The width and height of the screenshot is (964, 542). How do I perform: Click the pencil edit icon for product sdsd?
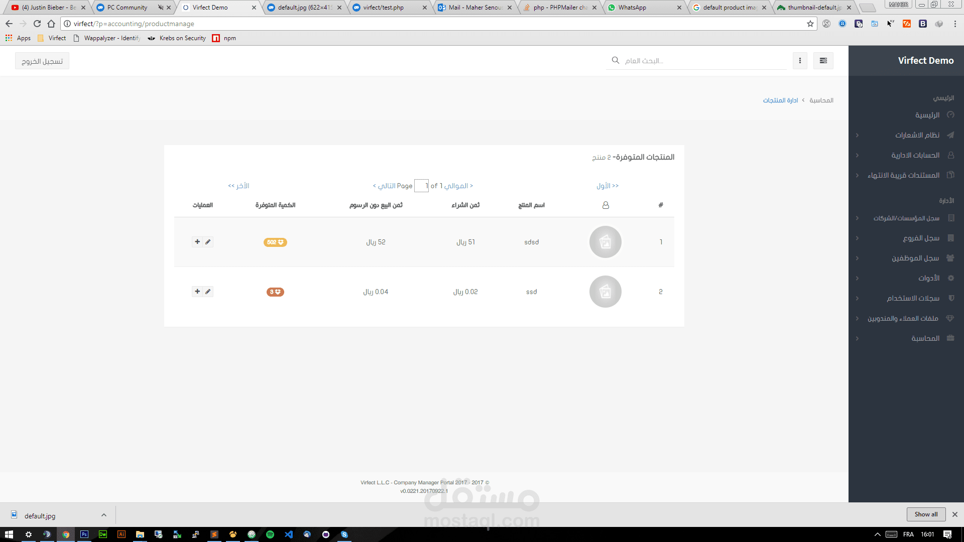pos(208,242)
